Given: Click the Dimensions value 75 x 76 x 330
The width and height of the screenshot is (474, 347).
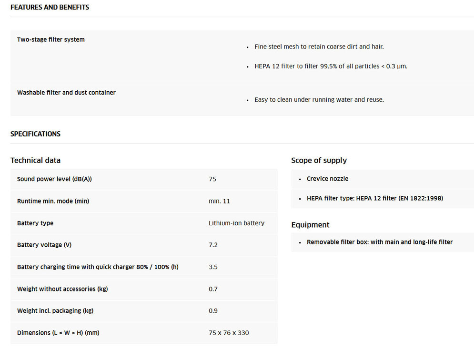Looking at the screenshot, I should point(229,333).
